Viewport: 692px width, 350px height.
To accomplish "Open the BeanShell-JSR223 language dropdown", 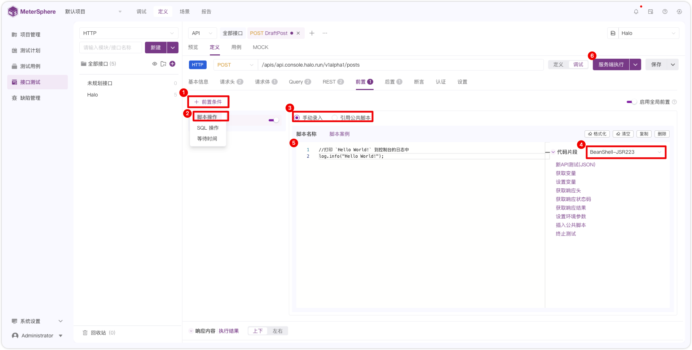I will coord(626,152).
